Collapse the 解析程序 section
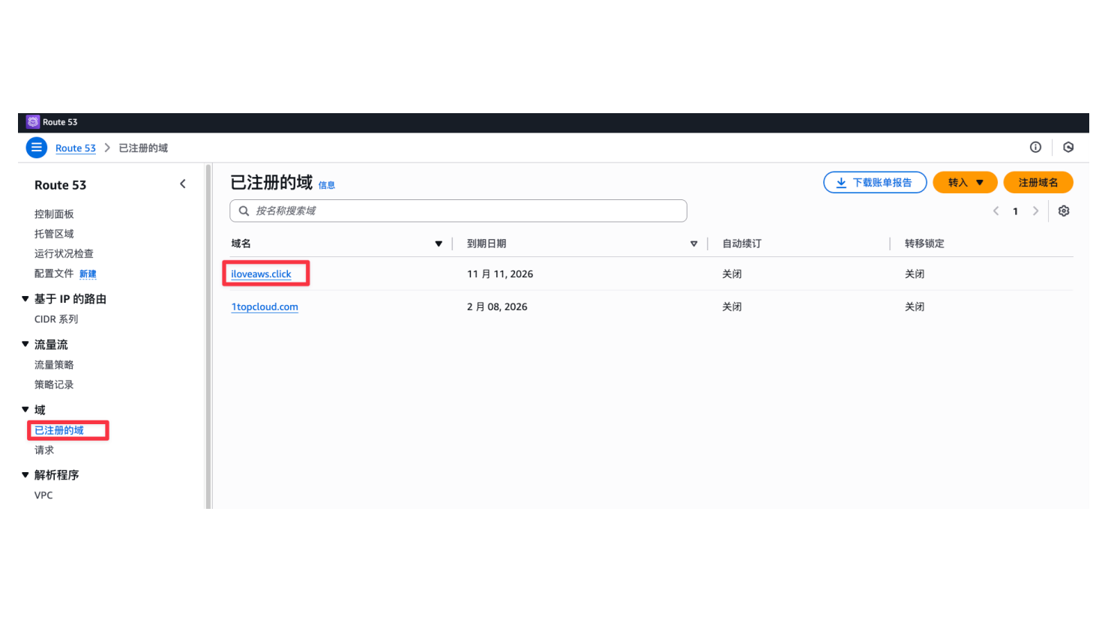Viewport: 1108px width, 622px height. point(25,475)
